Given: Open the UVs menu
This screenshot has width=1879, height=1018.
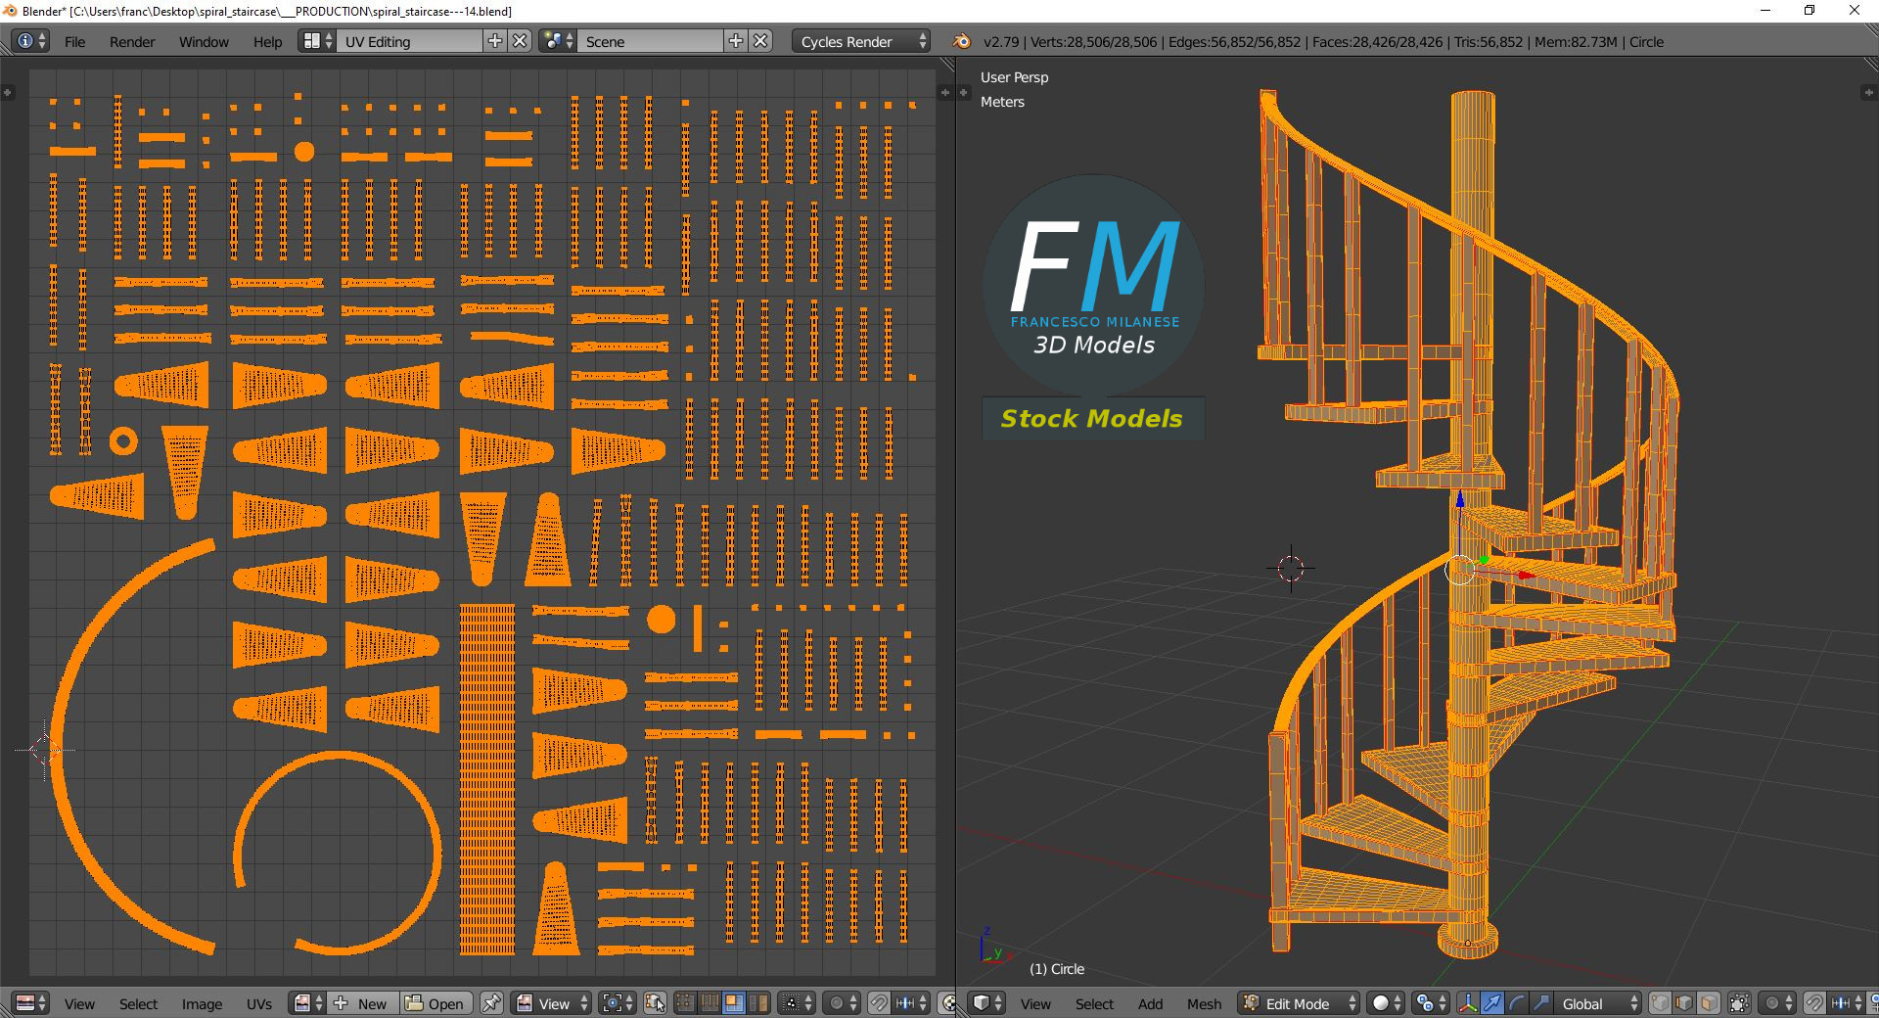Looking at the screenshot, I should coord(259,1003).
